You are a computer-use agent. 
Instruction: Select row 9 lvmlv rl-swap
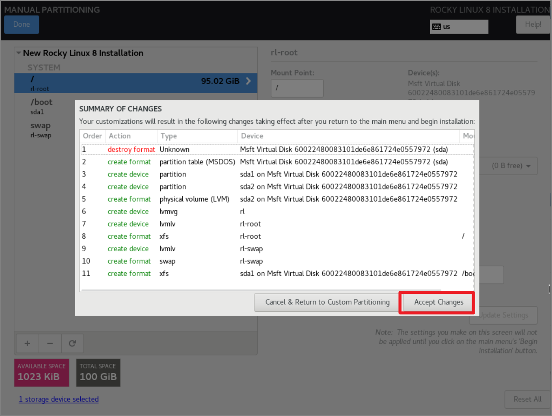pos(277,249)
